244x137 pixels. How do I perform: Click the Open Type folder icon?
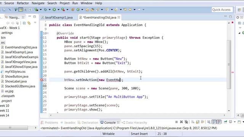pos(87,10)
